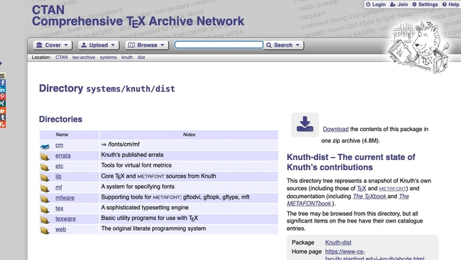Open the etc directory link

(x=59, y=166)
